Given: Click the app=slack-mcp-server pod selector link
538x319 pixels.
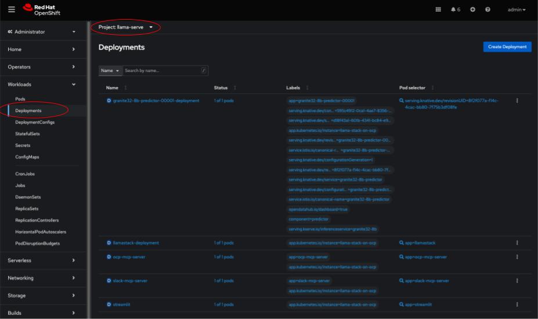Looking at the screenshot, I should [427, 281].
